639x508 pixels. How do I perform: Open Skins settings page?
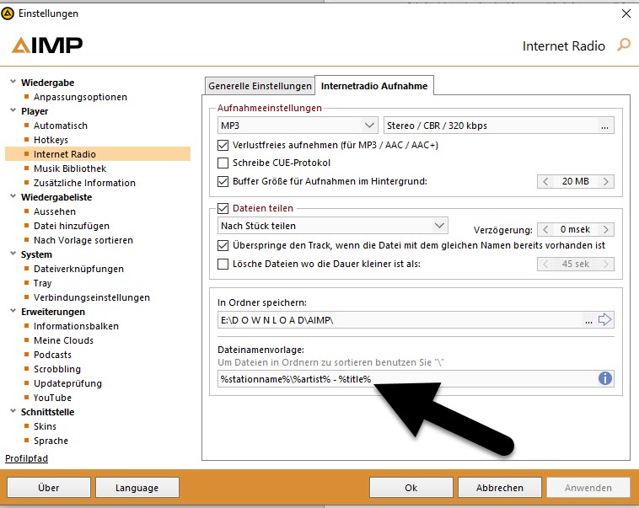[45, 426]
